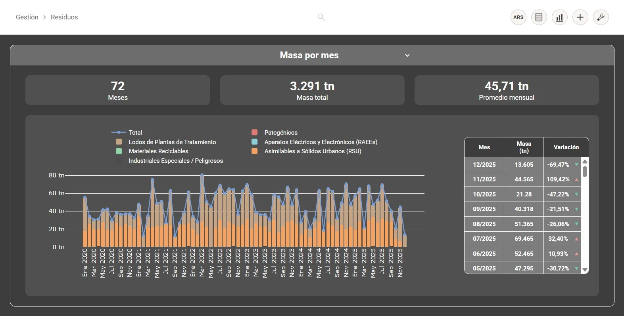This screenshot has height=316, width=624.
Task: Click the Mes column header
Action: 484,147
